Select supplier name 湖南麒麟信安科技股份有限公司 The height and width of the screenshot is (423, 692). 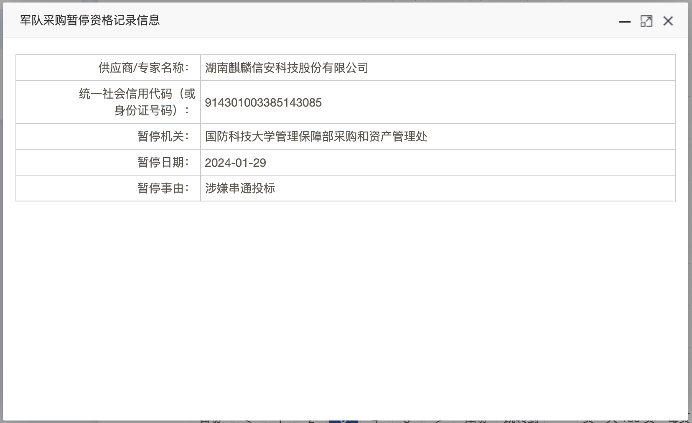coord(287,68)
